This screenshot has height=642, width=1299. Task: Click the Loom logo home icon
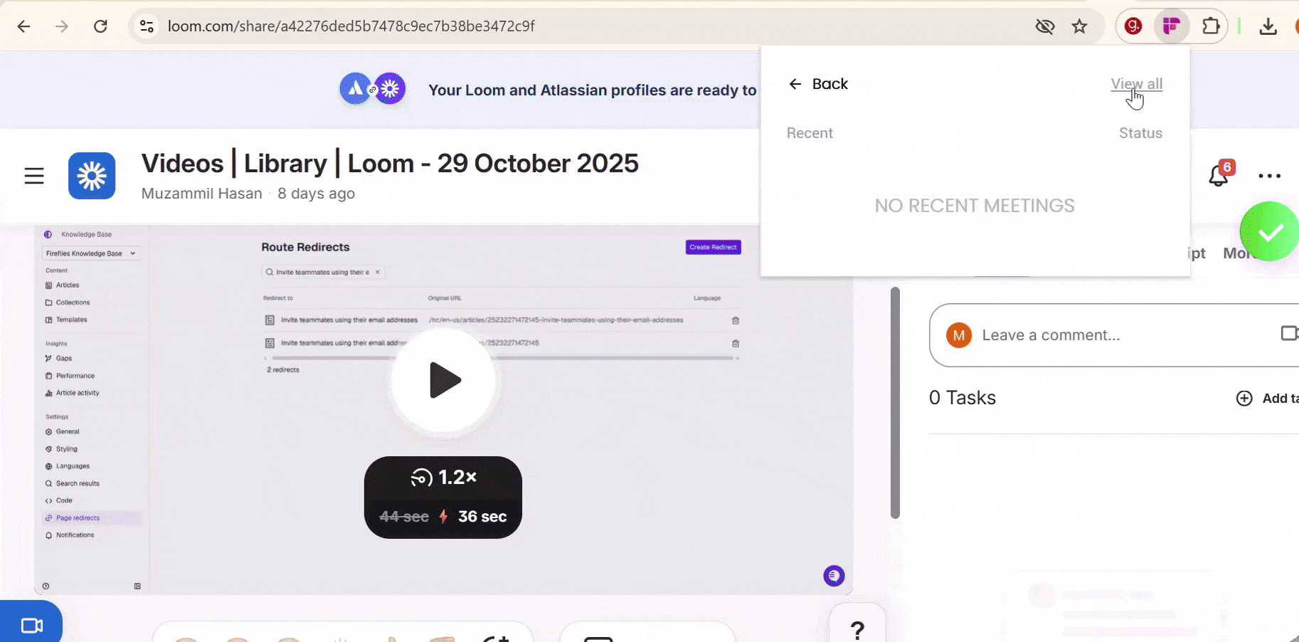[x=92, y=176]
